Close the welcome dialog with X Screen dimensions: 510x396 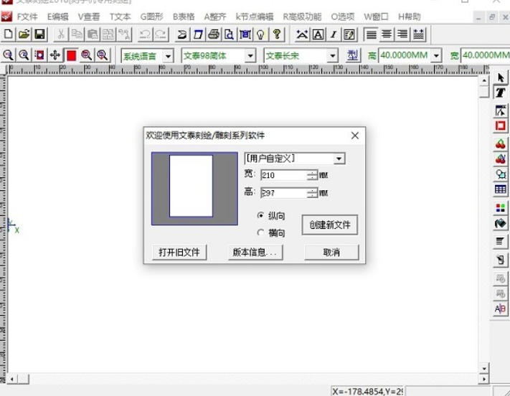[355, 136]
